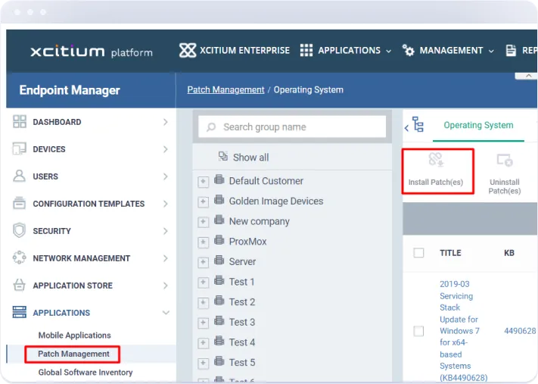Click the Applications grid icon in top bar
This screenshot has height=384, width=538.
click(306, 50)
